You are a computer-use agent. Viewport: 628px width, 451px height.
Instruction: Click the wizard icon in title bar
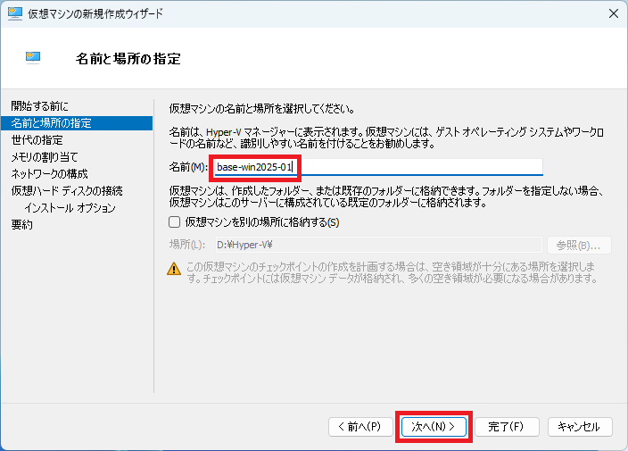(x=15, y=13)
